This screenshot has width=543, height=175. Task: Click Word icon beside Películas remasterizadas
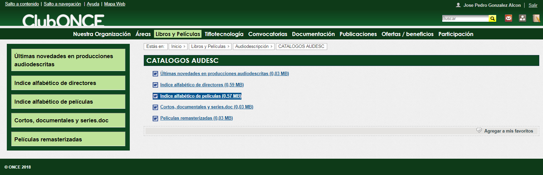tap(155, 118)
